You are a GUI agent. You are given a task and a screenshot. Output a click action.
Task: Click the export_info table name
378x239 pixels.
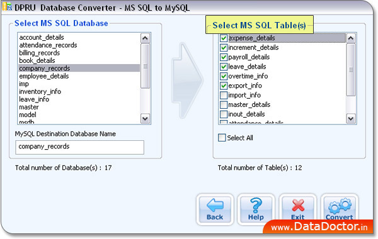[245, 86]
